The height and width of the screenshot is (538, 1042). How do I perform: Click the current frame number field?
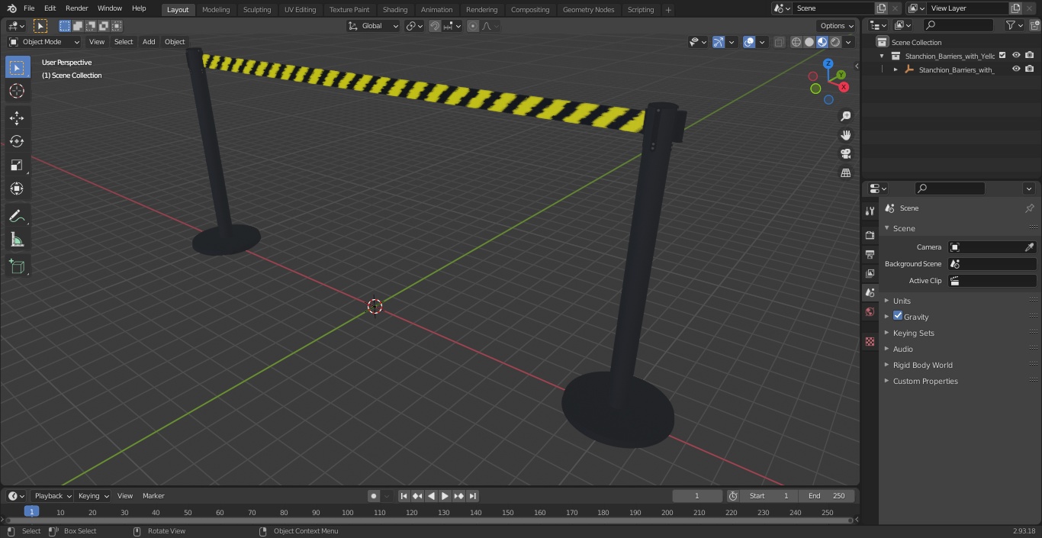[x=697, y=496]
